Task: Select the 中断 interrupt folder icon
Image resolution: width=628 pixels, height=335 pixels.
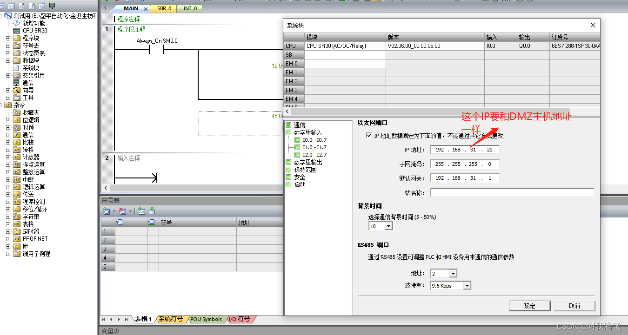Action: [x=17, y=179]
